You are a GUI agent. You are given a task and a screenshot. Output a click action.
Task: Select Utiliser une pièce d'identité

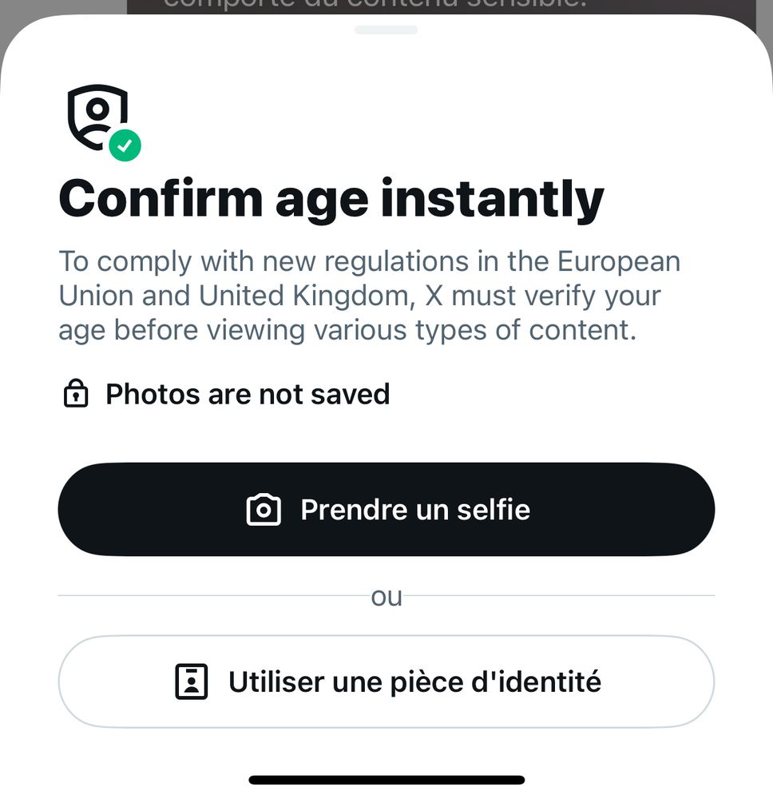(x=414, y=682)
